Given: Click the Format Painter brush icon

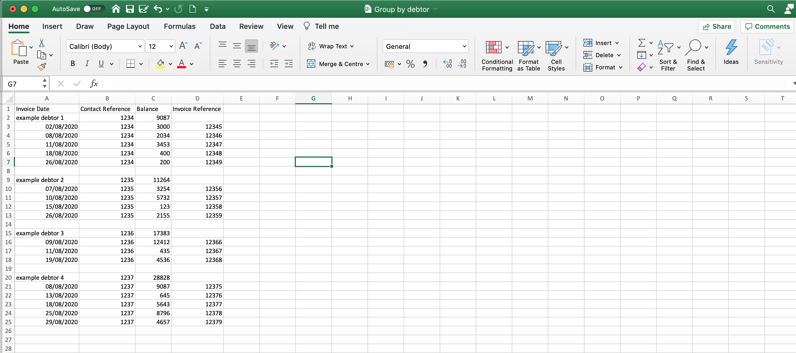Looking at the screenshot, I should coord(42,66).
